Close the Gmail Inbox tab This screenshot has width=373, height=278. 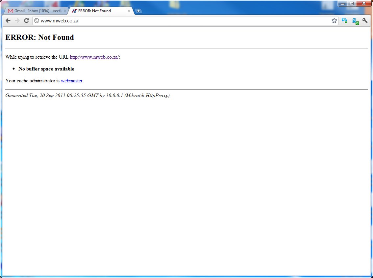click(65, 11)
